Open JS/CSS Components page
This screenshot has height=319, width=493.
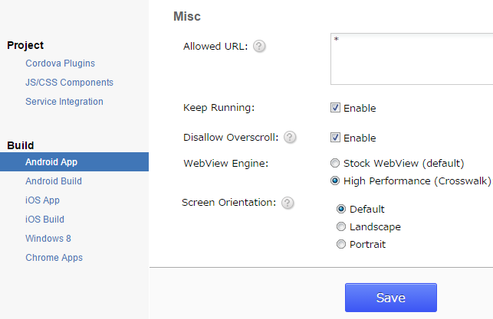pyautogui.click(x=69, y=83)
